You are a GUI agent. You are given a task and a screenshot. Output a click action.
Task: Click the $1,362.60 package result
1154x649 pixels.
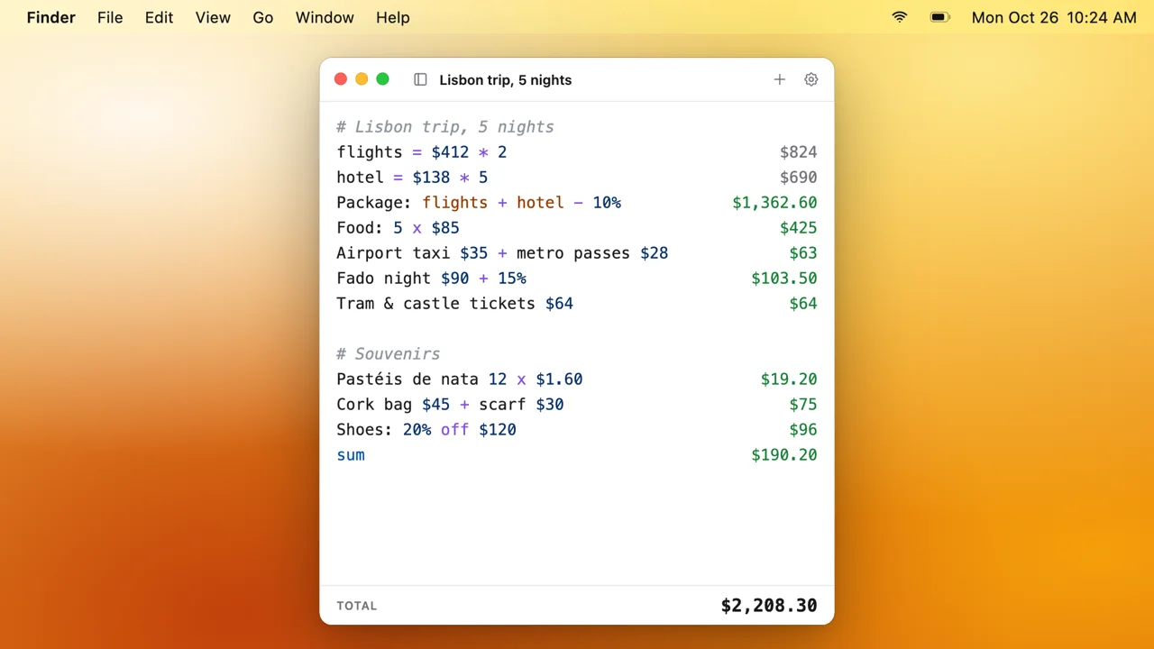(774, 203)
